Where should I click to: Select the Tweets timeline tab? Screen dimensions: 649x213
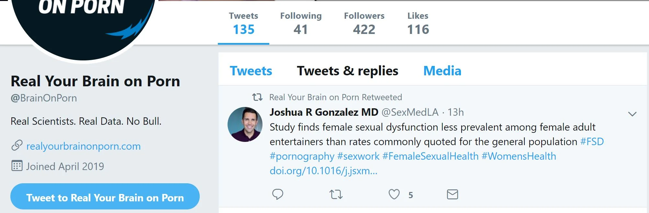pyautogui.click(x=251, y=71)
